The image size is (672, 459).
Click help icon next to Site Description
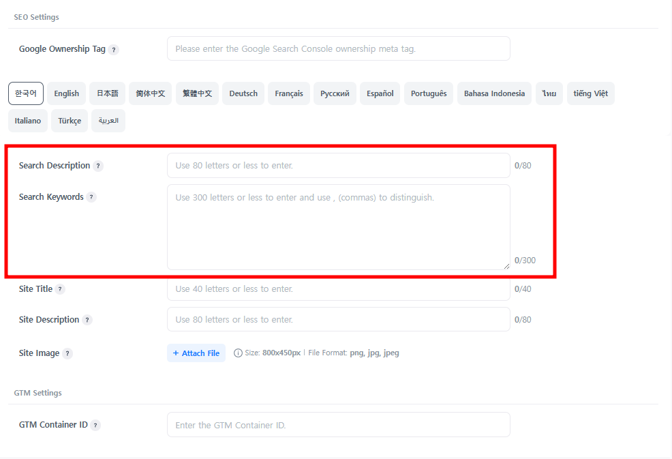[87, 320]
